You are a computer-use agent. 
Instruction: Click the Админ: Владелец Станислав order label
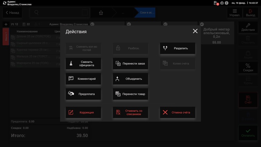tap(69, 24)
